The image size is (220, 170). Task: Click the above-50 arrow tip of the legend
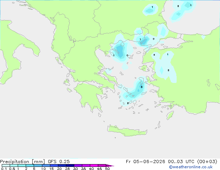pyautogui.click(x=110, y=165)
